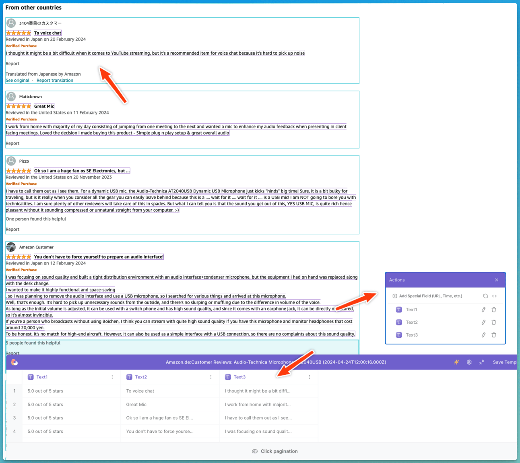This screenshot has height=463, width=520.
Task: Click 'Reviewed in the United States on 20 November 2023'
Action: (59, 177)
